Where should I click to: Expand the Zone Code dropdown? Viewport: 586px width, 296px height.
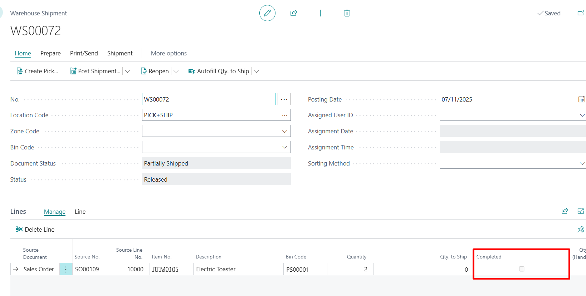pos(284,131)
